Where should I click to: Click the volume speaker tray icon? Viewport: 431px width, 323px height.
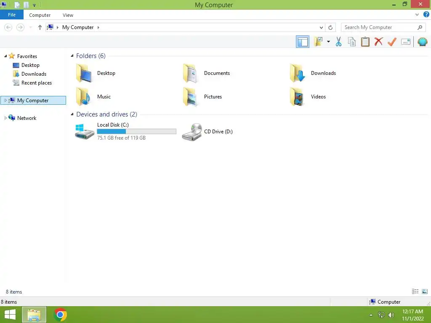391,315
